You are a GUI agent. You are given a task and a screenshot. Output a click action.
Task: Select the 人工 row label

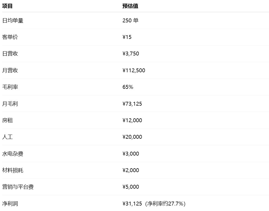[x=7, y=137]
